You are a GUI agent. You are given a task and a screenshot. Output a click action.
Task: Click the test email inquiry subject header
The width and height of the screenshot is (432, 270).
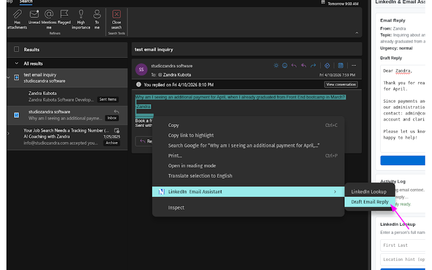[154, 50]
